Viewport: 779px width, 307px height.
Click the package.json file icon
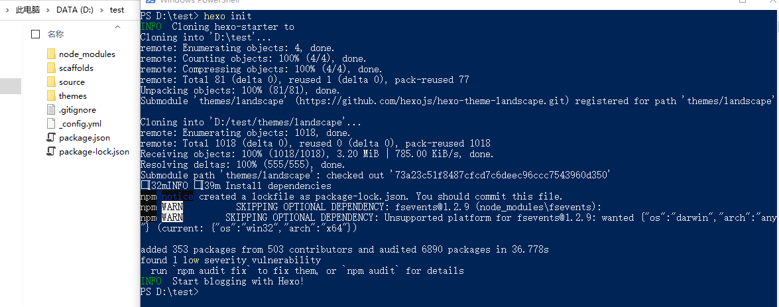coord(50,138)
